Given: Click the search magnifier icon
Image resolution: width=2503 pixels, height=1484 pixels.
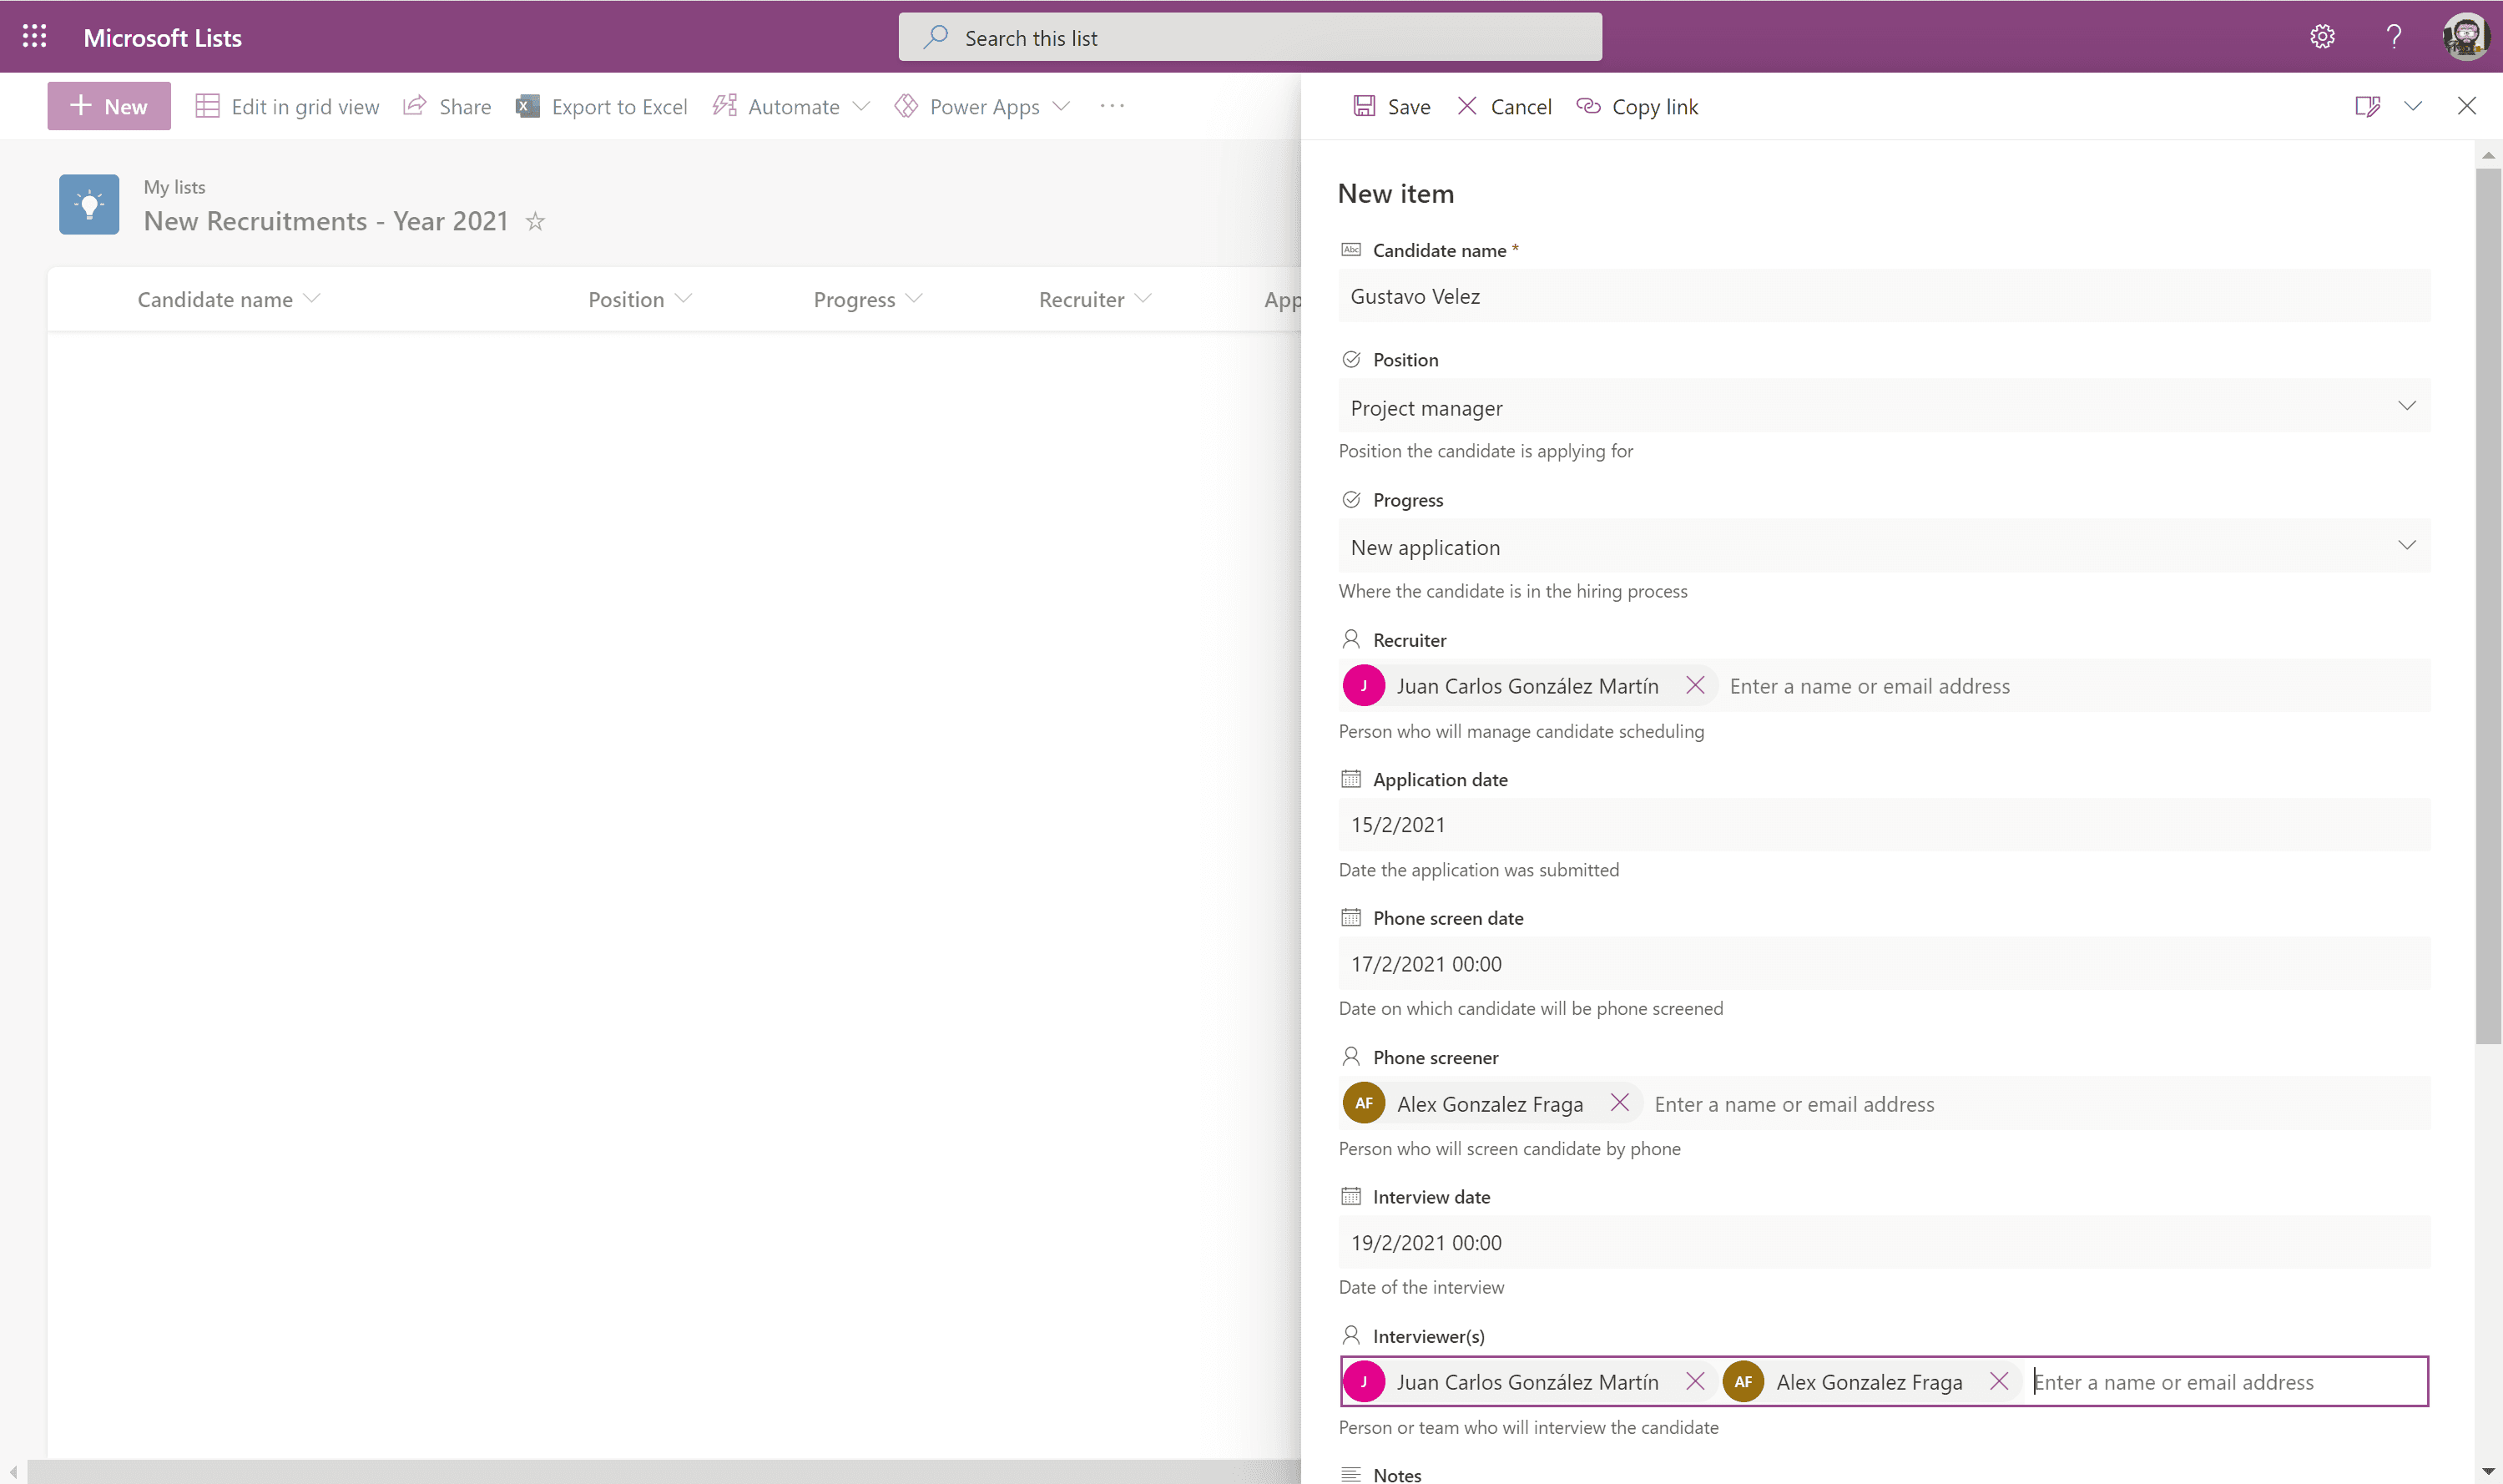Looking at the screenshot, I should [936, 37].
